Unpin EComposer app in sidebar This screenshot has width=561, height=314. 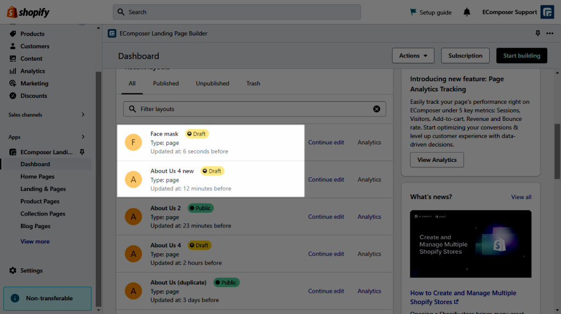[x=82, y=152]
